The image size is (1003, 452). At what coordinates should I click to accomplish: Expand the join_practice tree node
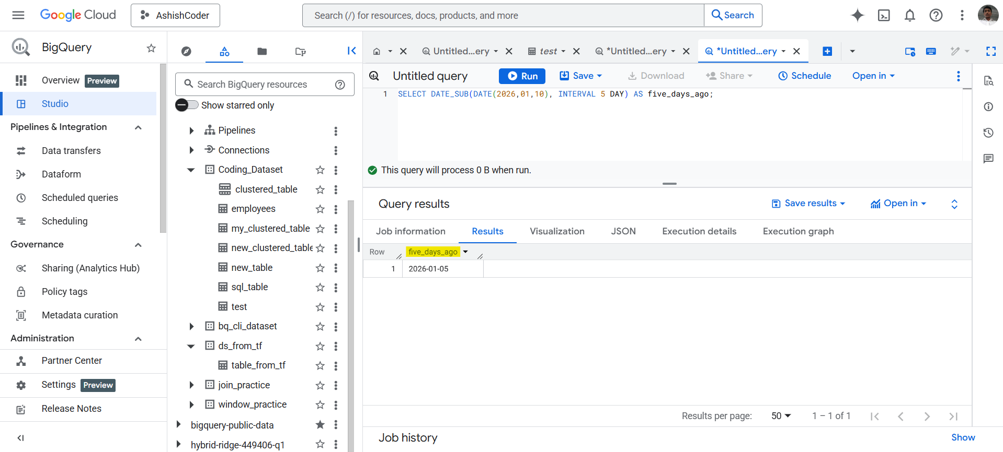point(191,385)
